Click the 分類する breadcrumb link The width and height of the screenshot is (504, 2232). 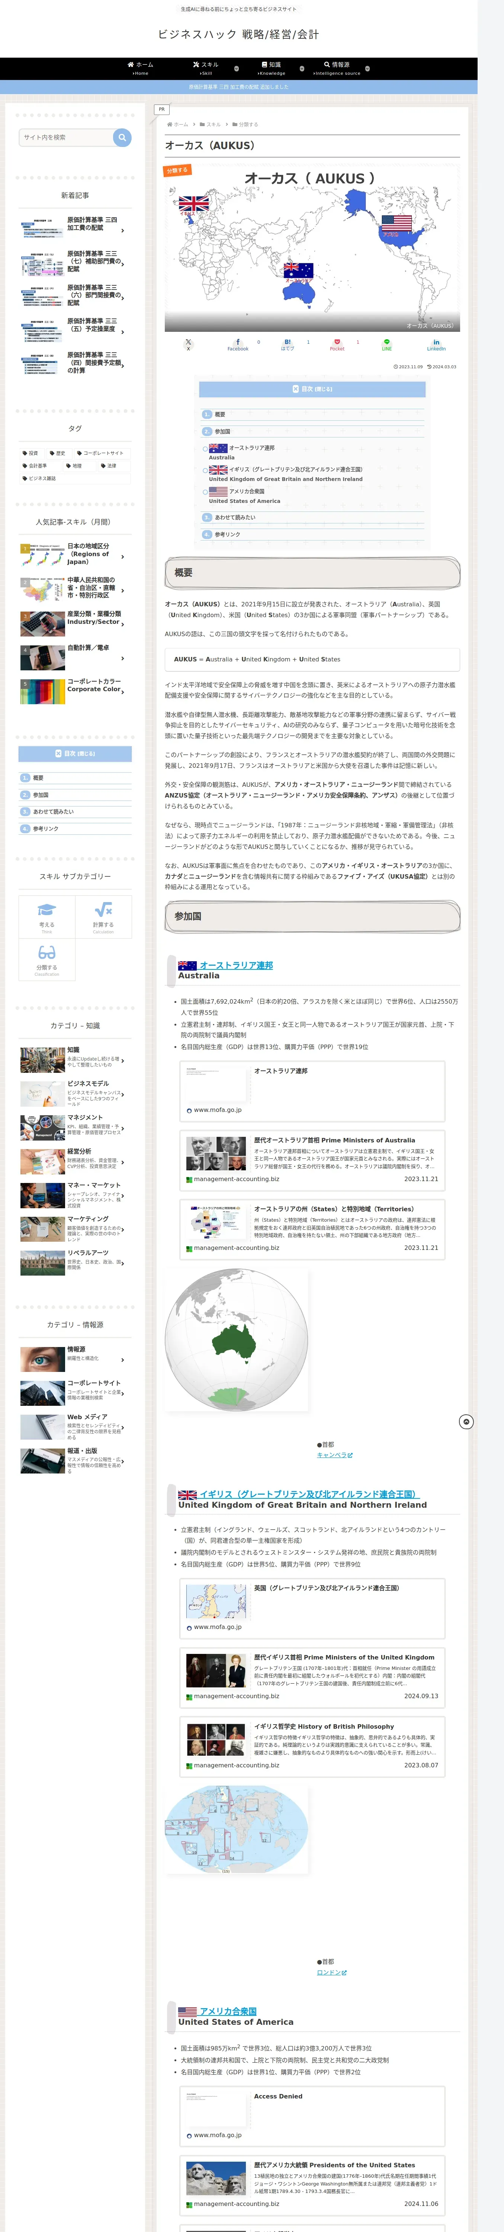(248, 125)
